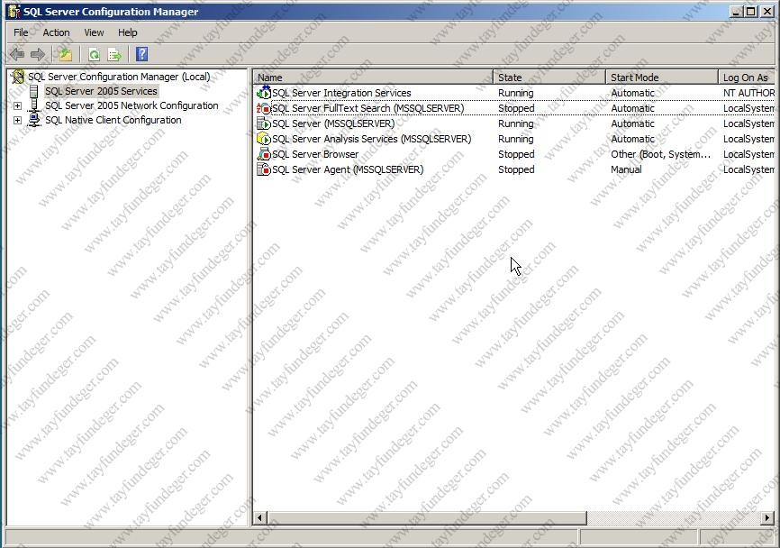Image resolution: width=780 pixels, height=548 pixels.
Task: Select the SQL Server (MSSQLSERVER) service name
Action: [x=333, y=123]
